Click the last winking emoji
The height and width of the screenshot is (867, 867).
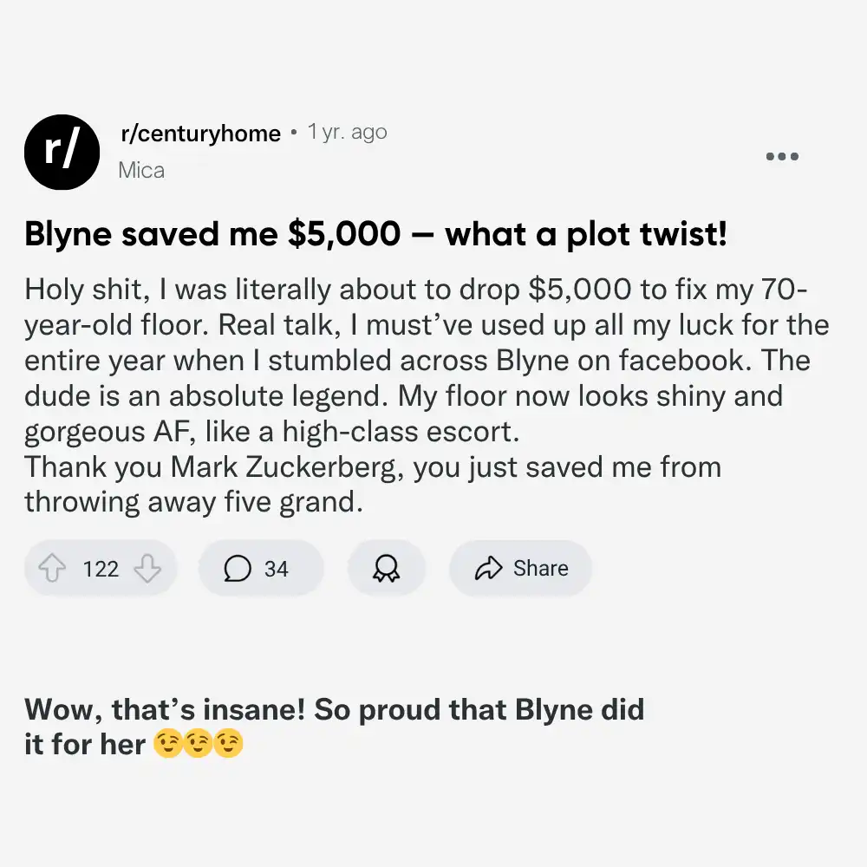tap(228, 745)
